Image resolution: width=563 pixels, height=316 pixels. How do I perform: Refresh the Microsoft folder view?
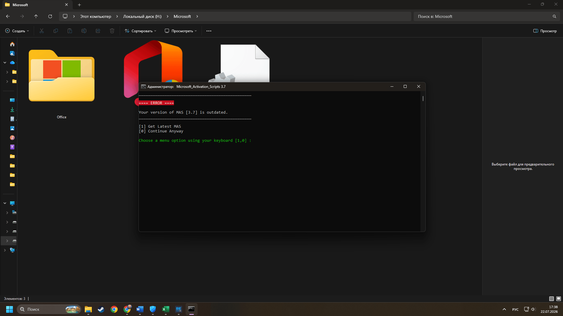tap(50, 16)
